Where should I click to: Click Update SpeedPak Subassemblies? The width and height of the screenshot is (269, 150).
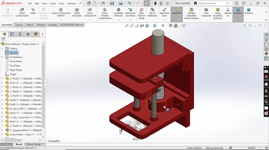point(191,14)
